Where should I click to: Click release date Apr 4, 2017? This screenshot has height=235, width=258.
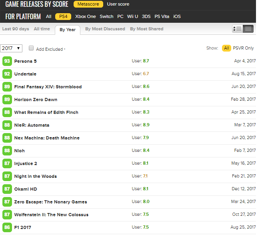(245, 61)
